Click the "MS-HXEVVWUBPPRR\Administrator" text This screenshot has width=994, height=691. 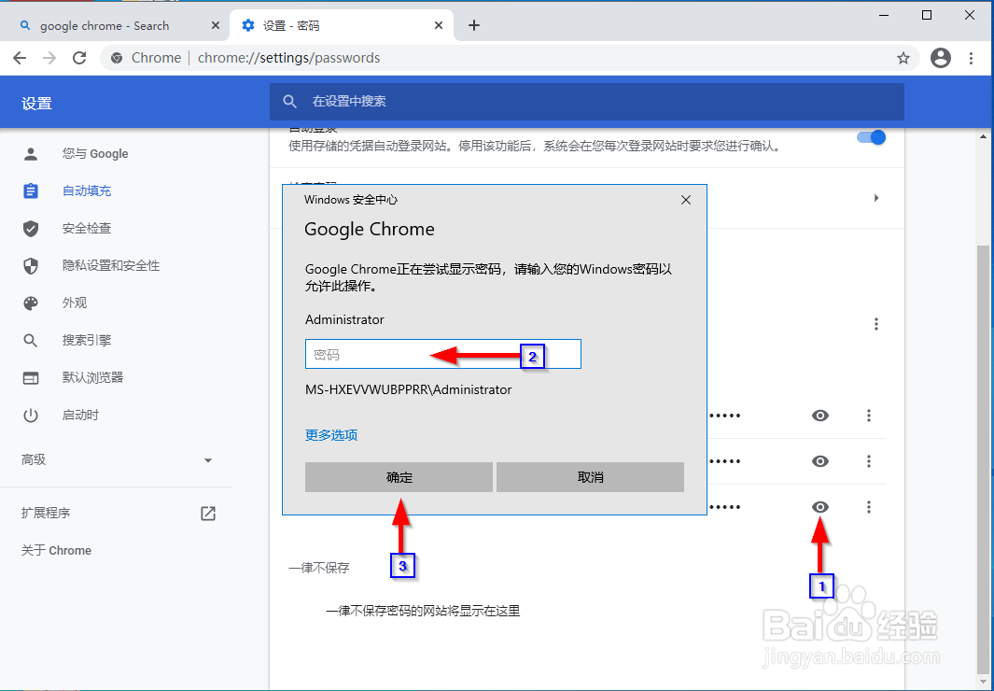coord(408,390)
